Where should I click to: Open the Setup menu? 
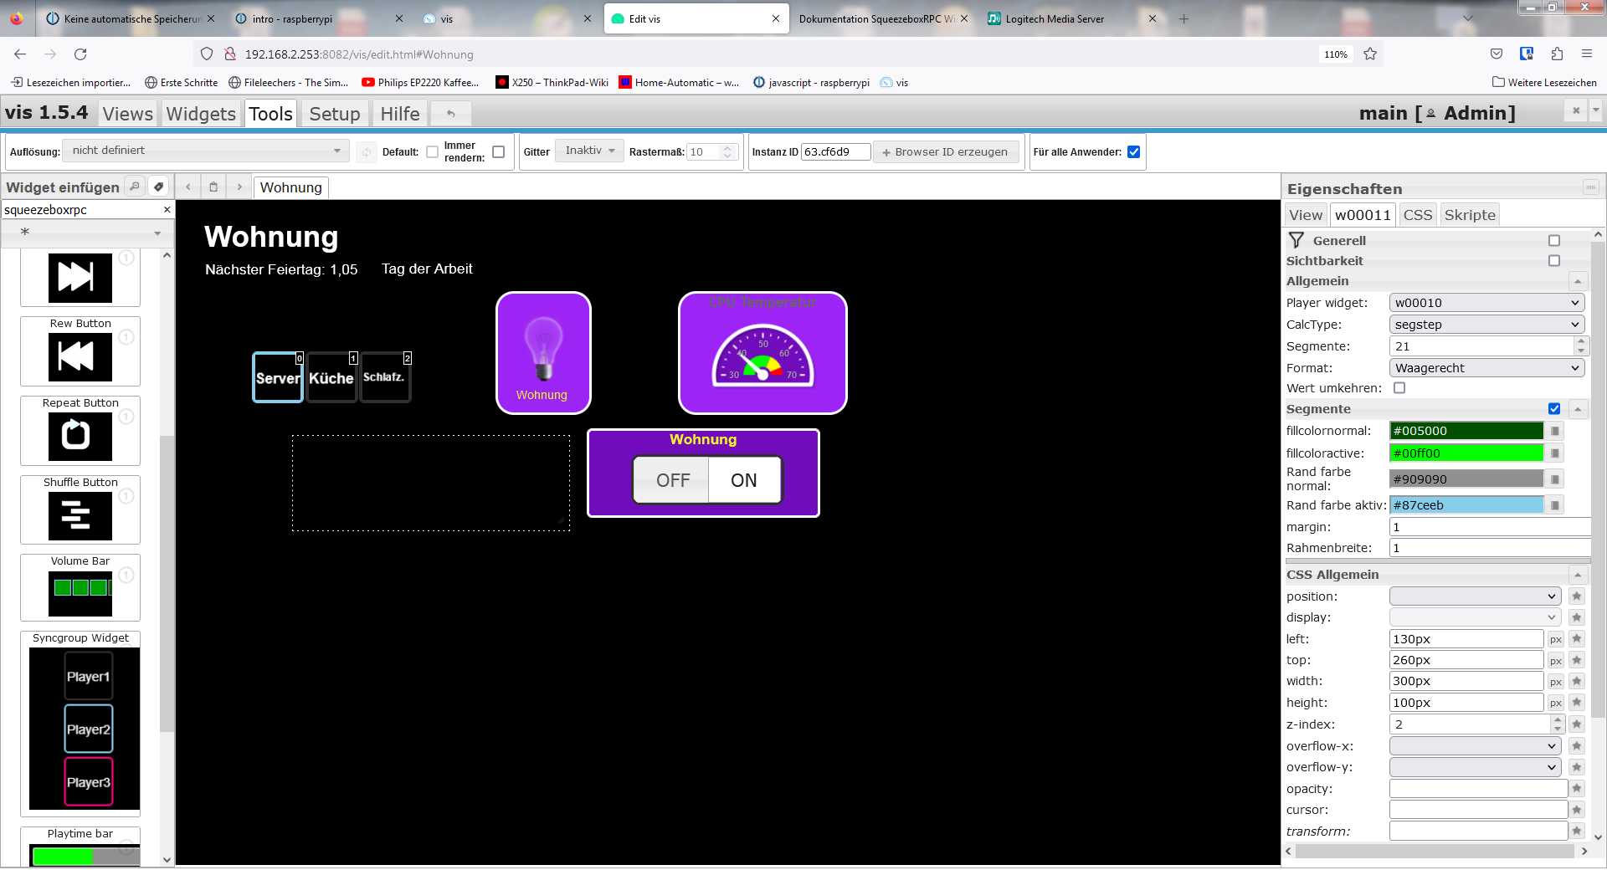pyautogui.click(x=335, y=114)
